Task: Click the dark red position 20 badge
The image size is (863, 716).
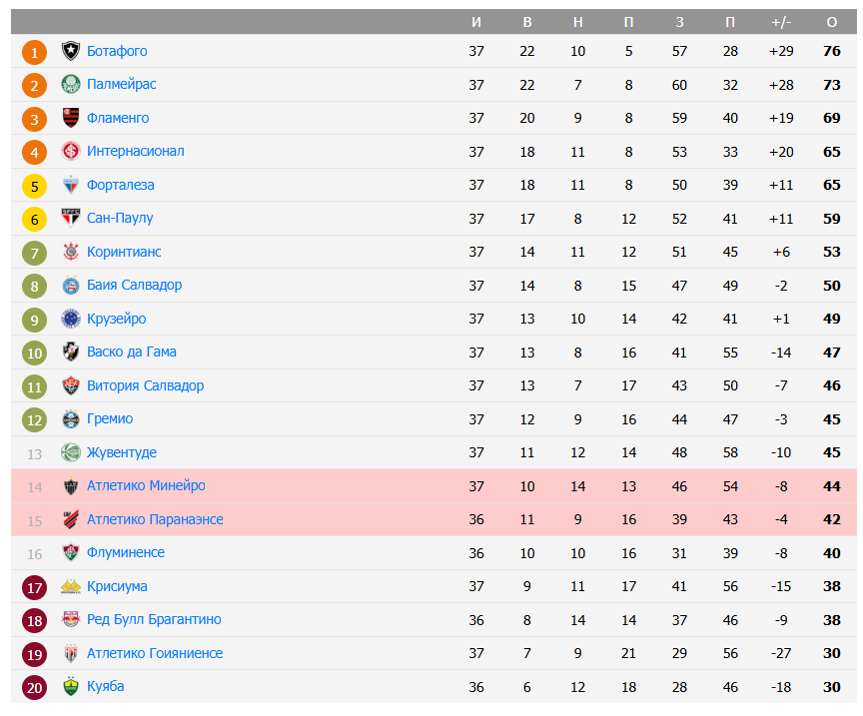Action: point(35,687)
